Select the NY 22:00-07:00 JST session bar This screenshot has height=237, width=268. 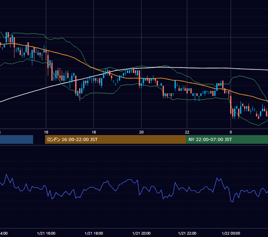click(227, 139)
